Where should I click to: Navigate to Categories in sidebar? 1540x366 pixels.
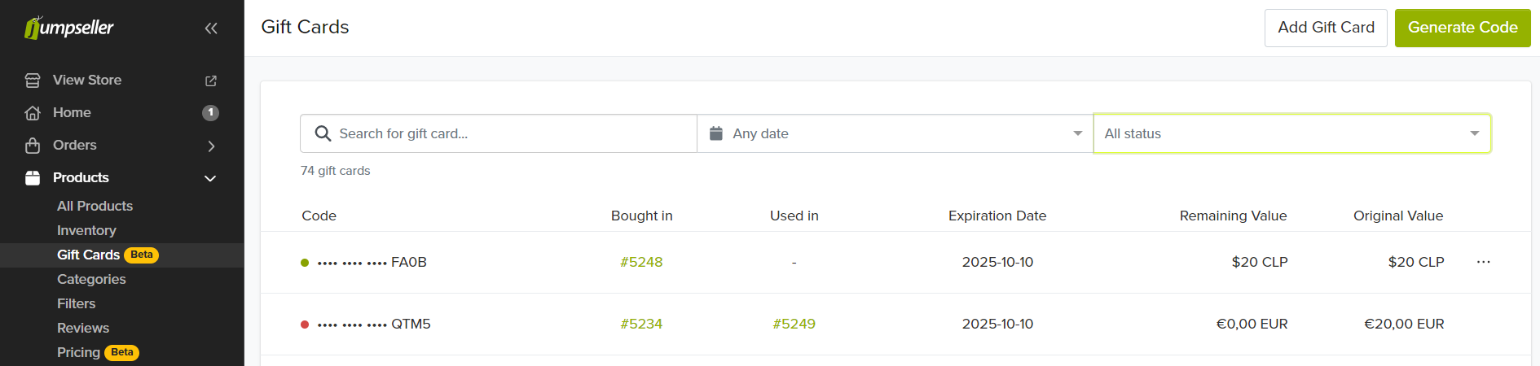[91, 279]
